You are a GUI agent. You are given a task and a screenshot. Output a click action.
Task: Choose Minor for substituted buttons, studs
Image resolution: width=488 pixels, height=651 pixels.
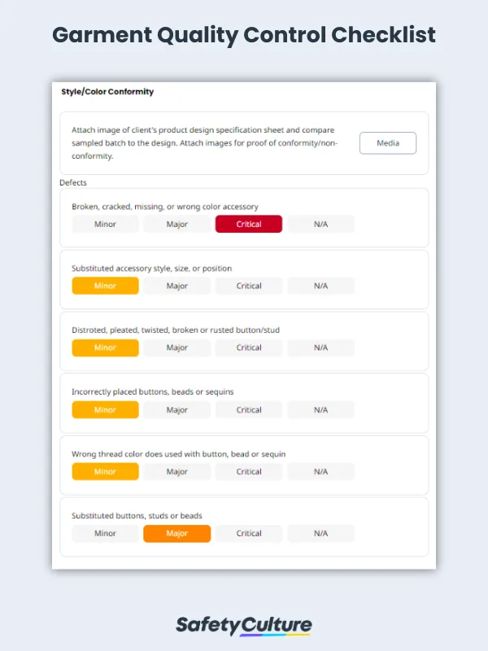click(x=105, y=534)
